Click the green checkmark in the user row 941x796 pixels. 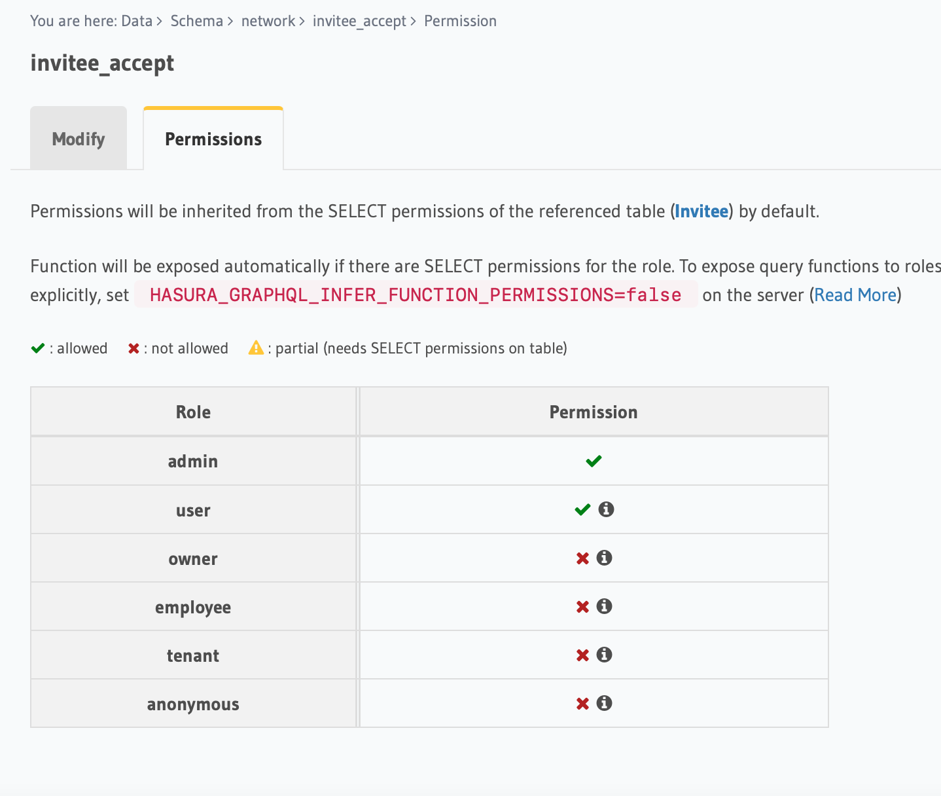pyautogui.click(x=582, y=509)
